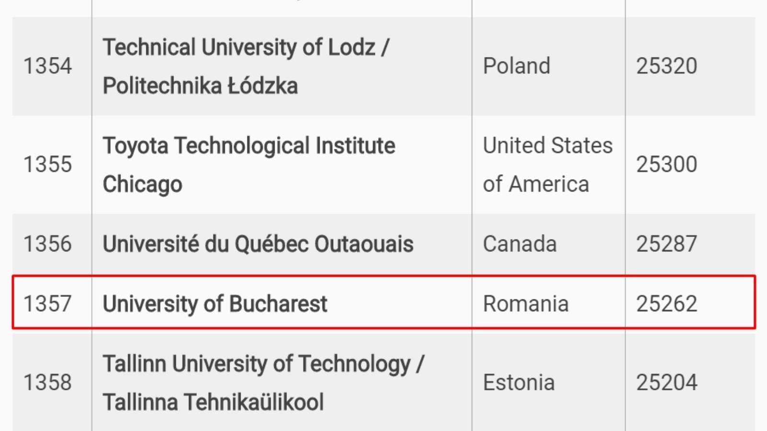Select the value 25262
Image resolution: width=767 pixels, height=431 pixels.
[666, 304]
